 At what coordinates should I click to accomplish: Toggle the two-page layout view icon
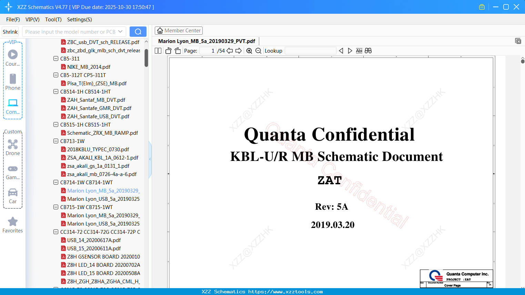click(x=158, y=51)
